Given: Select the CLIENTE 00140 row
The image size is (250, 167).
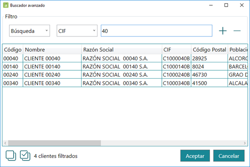Looking at the screenshot, I should tap(125, 66).
